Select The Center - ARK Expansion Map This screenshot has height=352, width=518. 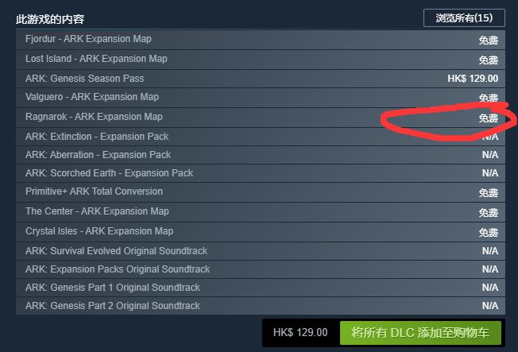[x=261, y=212]
